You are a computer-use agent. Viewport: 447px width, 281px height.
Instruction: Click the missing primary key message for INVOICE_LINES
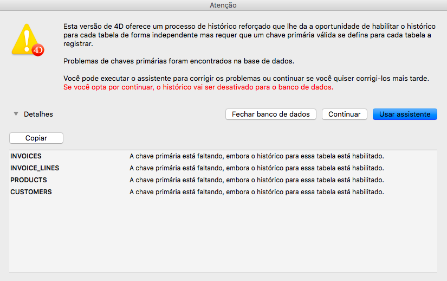pyautogui.click(x=257, y=168)
